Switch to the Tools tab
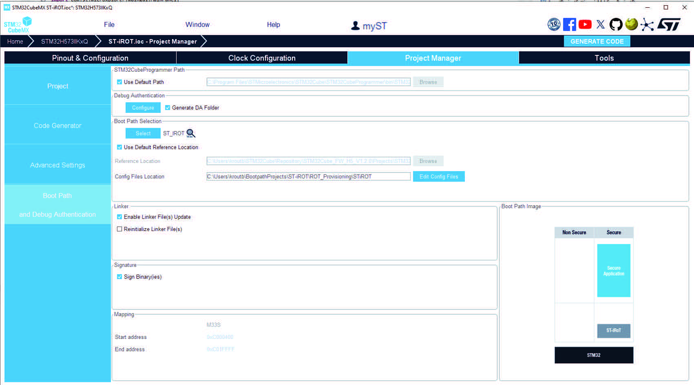The height and width of the screenshot is (385, 694). (604, 58)
